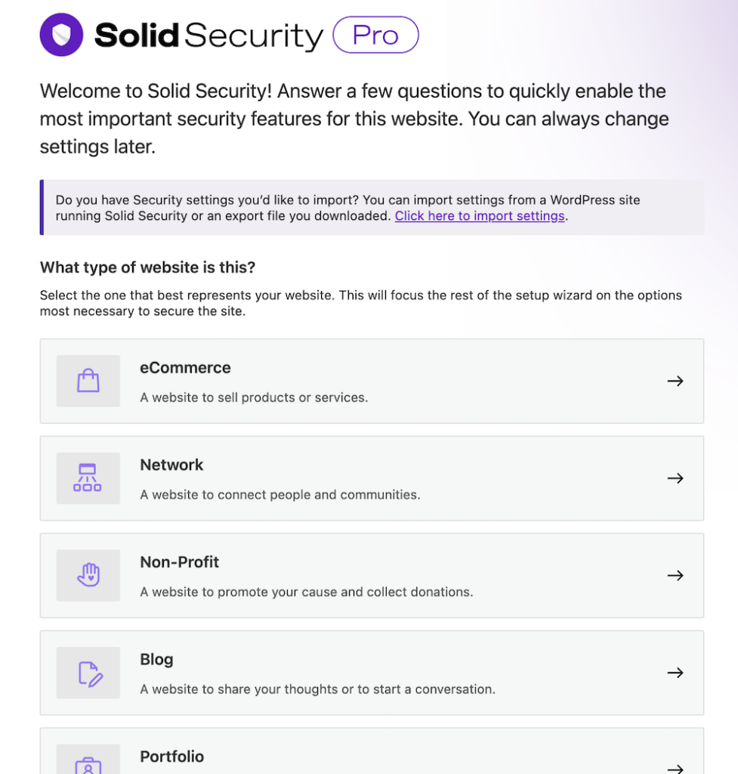The height and width of the screenshot is (774, 738).
Task: Click the Solid Security shield logo
Action: tap(61, 35)
